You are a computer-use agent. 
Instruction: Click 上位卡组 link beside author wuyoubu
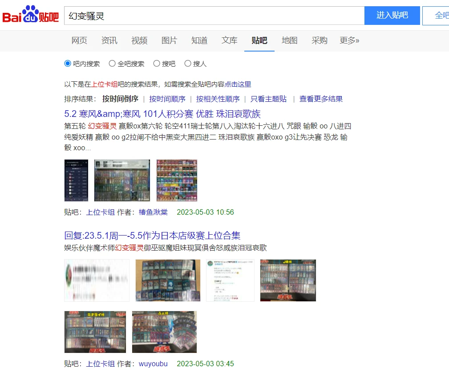coord(101,364)
